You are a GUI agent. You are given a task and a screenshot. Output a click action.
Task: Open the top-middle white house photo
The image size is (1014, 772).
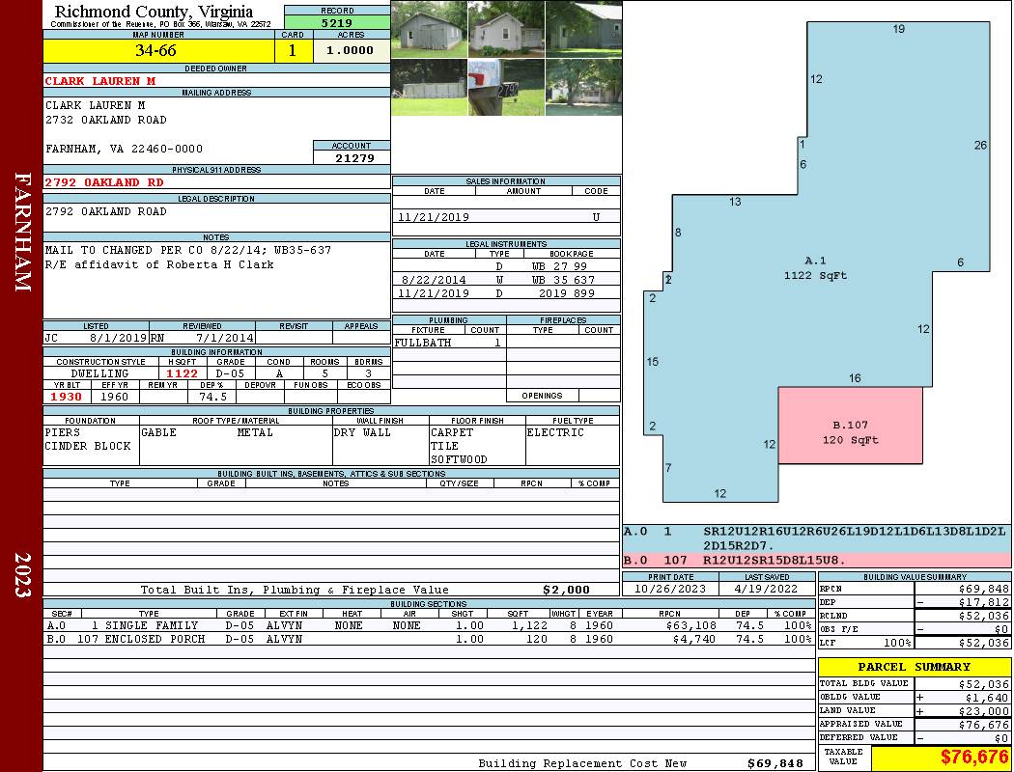pos(506,29)
